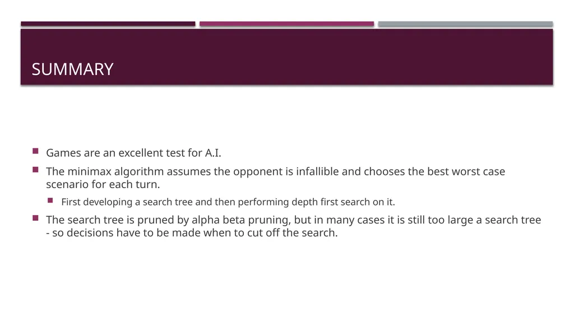Image resolution: width=574 pixels, height=322 pixels.
Task: Select the magenta accent bar in the top center
Action: click(x=286, y=24)
